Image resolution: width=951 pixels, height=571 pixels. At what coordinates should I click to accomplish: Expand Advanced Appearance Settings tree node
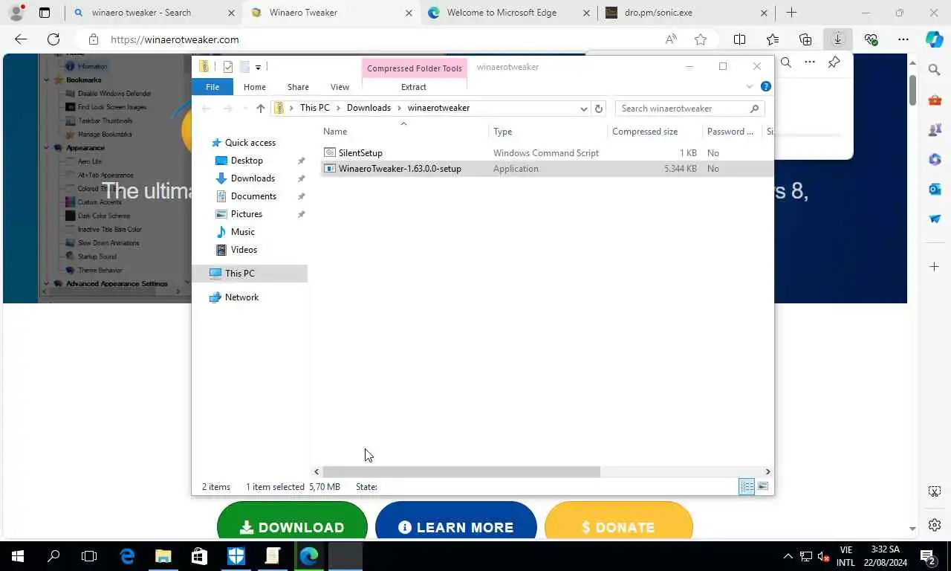coord(46,283)
